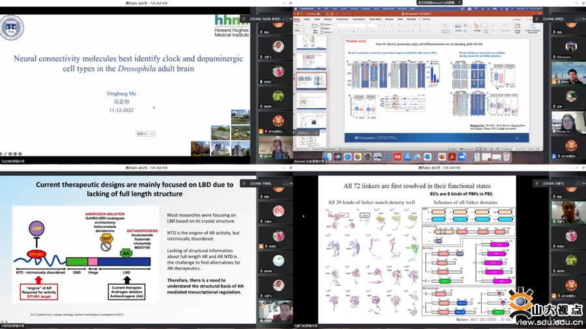Open Design Ideas in the ribbon

519,27
